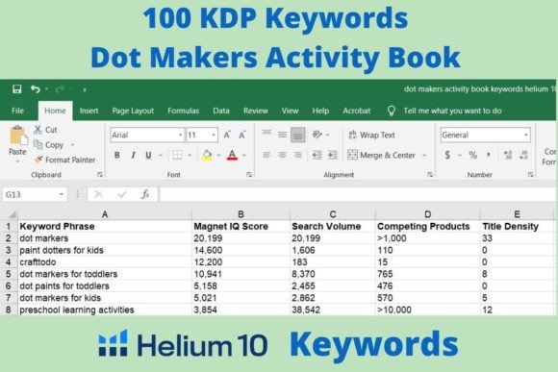Image resolution: width=558 pixels, height=372 pixels.
Task: Click the Percent Style icon
Action: click(x=472, y=155)
